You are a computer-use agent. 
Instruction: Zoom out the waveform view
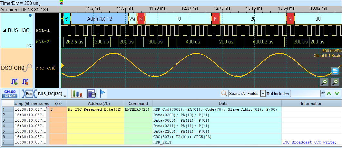pyautogui.click(x=324, y=82)
